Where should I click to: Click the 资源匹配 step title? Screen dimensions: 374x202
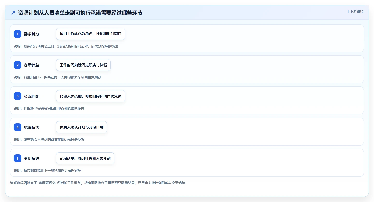[x=32, y=96]
